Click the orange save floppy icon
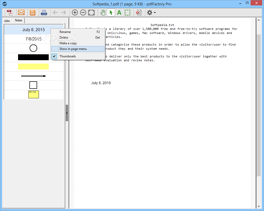 [32, 12]
